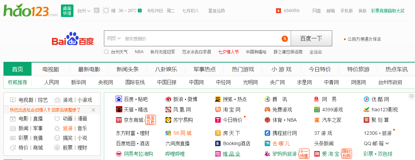Image resolution: width=415 pixels, height=160 pixels.
Task: Switch to the 最新电影 tab
Action: point(89,69)
